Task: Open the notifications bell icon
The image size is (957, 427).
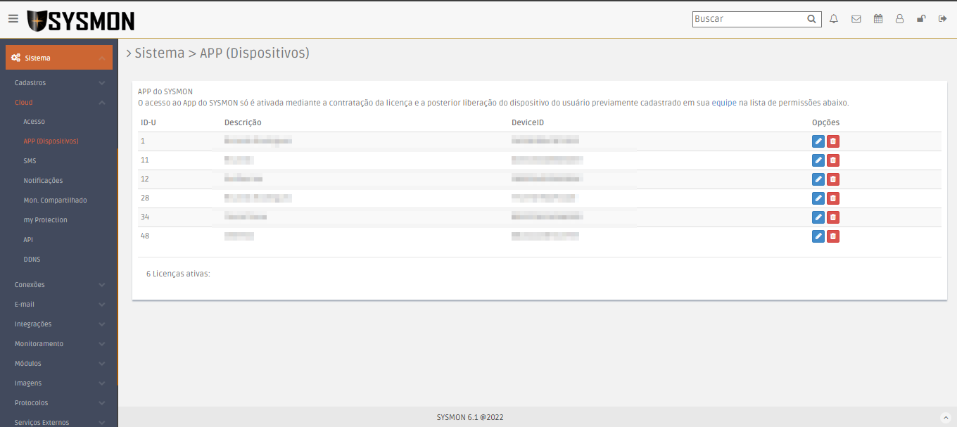Action: pos(834,19)
